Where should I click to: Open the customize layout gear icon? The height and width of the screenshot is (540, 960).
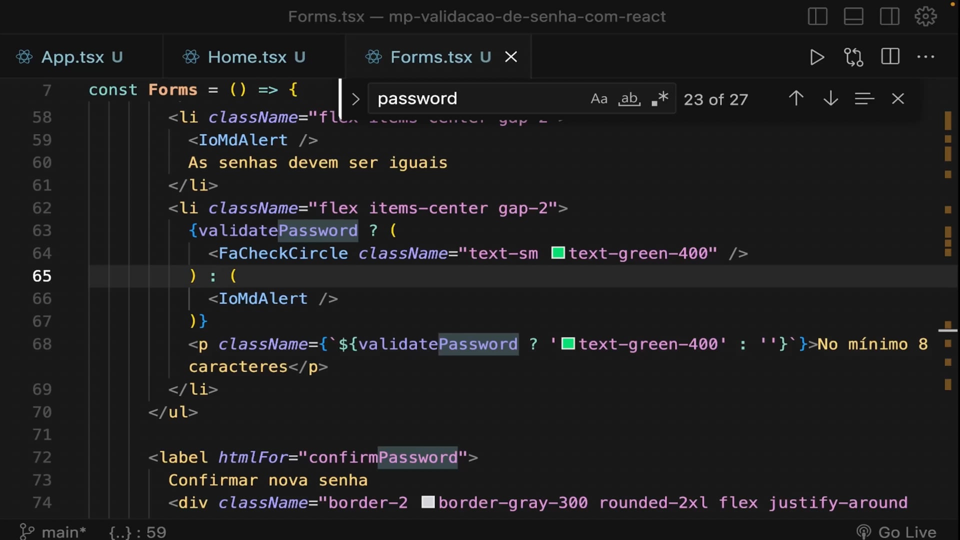tap(925, 16)
